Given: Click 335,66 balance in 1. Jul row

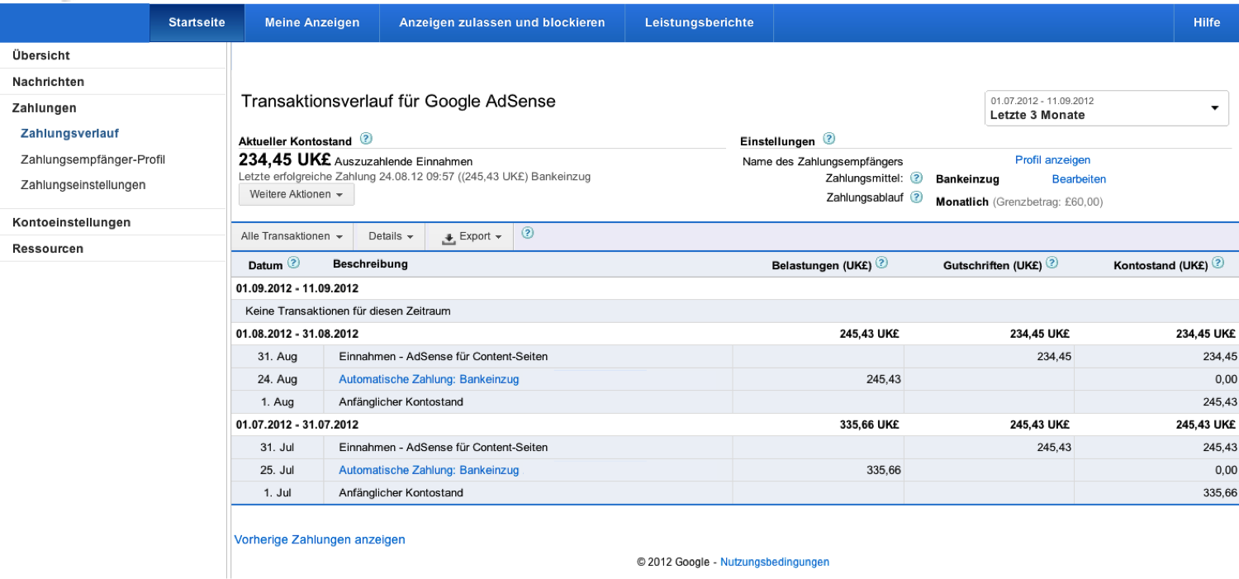Looking at the screenshot, I should [x=1219, y=493].
